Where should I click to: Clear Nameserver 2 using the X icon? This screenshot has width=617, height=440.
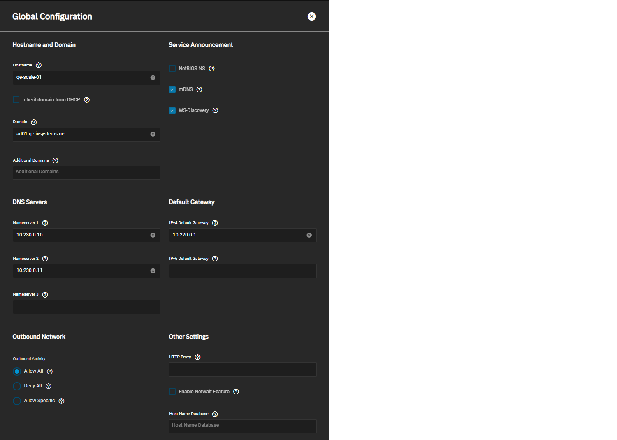153,271
